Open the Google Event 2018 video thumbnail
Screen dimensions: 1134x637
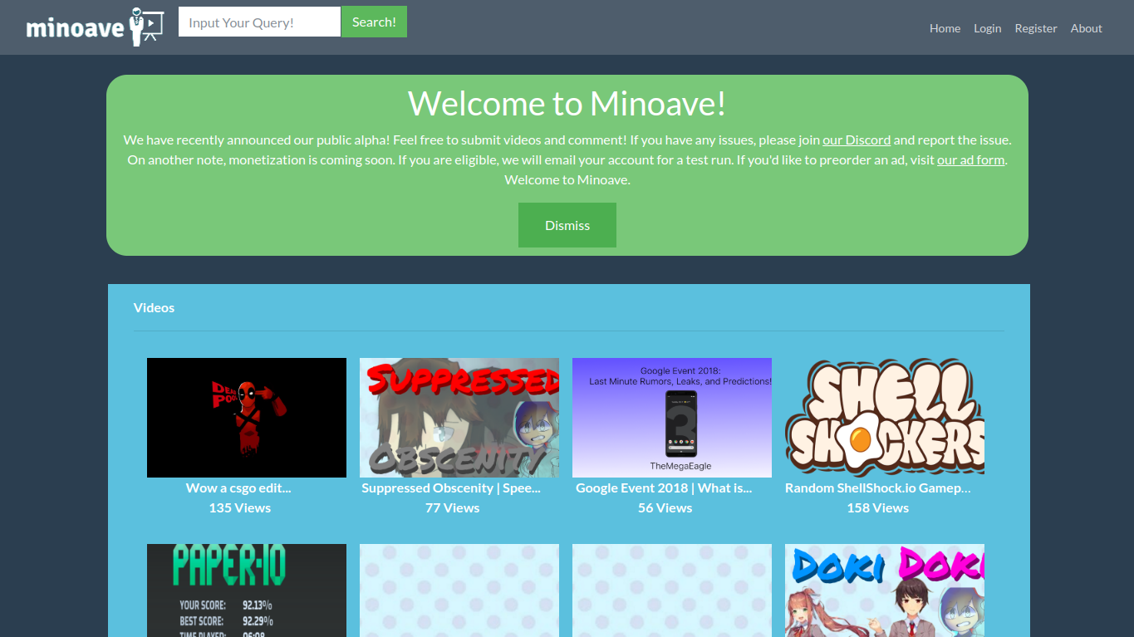pyautogui.click(x=671, y=417)
